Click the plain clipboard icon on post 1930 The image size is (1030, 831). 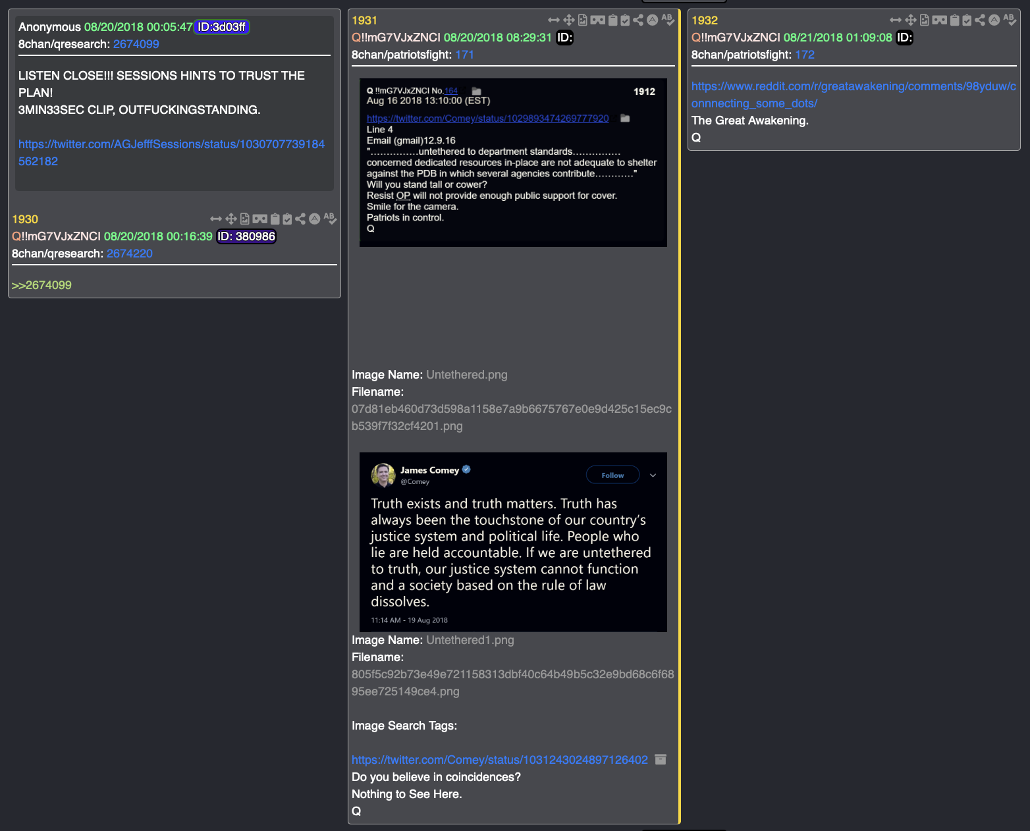click(276, 219)
